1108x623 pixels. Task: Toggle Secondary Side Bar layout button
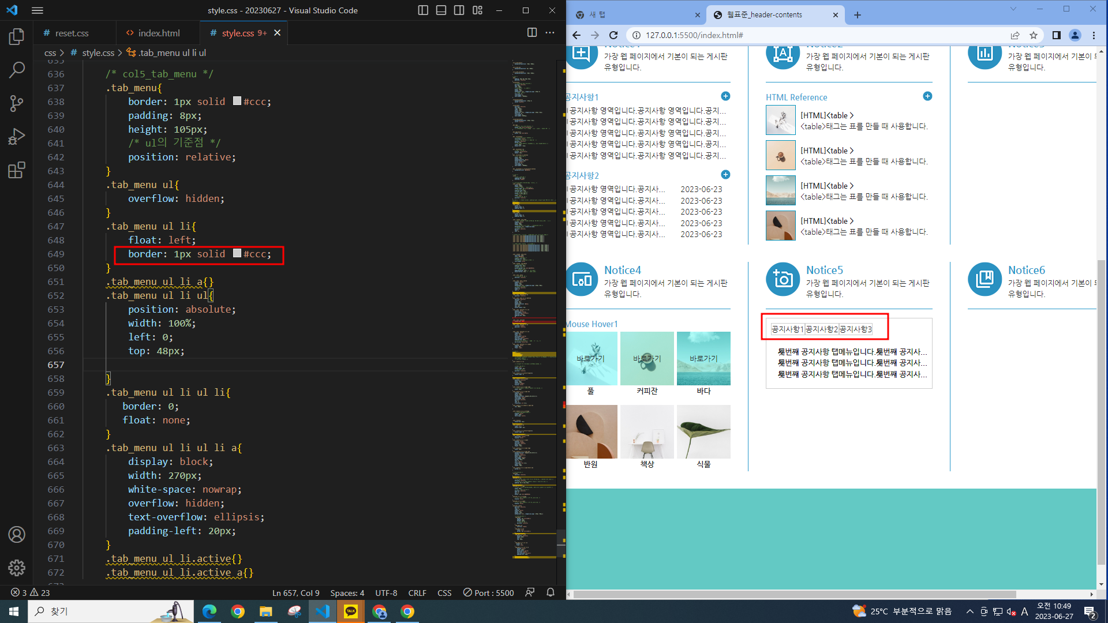tap(459, 10)
